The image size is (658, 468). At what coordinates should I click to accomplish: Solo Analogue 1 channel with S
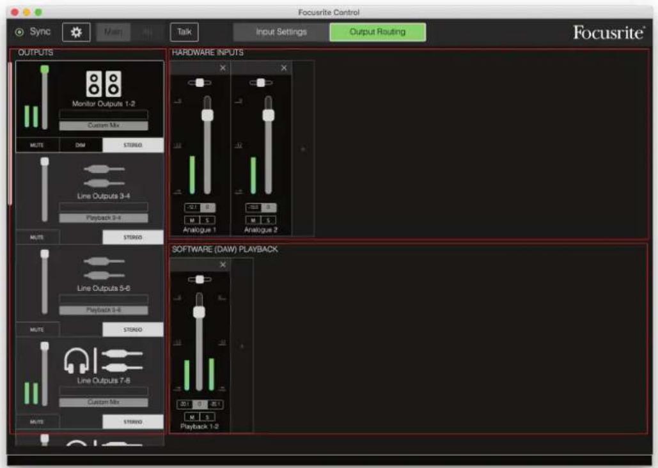pyautogui.click(x=207, y=220)
